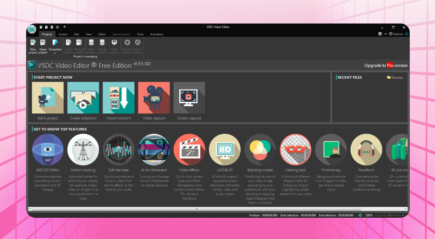The image size is (435, 239).
Task: Click the zoom-in plus at status bar
Action: pos(403,215)
